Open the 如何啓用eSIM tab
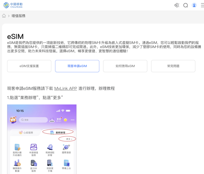Viewport: 204px width, 174px height. pyautogui.click(x=125, y=66)
